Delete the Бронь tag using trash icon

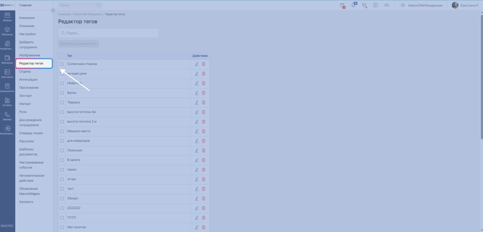point(203,93)
